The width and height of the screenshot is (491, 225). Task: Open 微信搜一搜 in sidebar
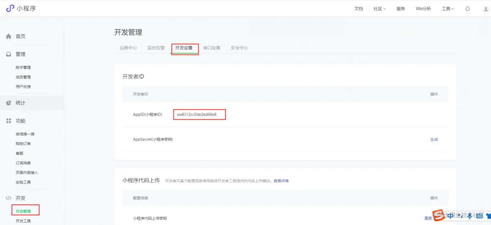coord(25,134)
